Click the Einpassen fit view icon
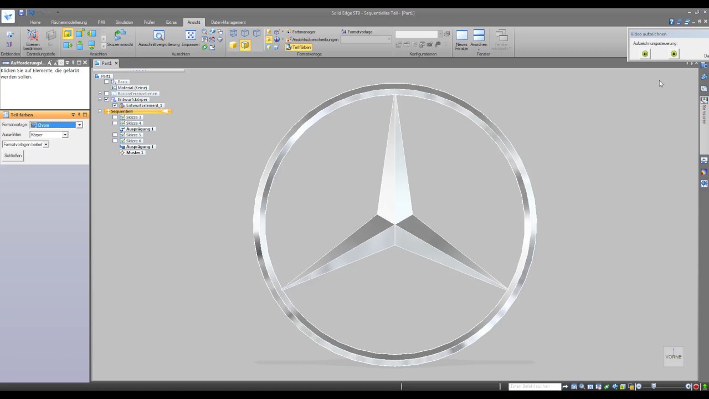 (x=190, y=35)
